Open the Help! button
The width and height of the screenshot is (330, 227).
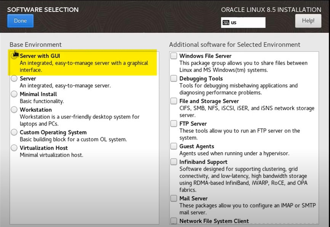click(x=308, y=21)
